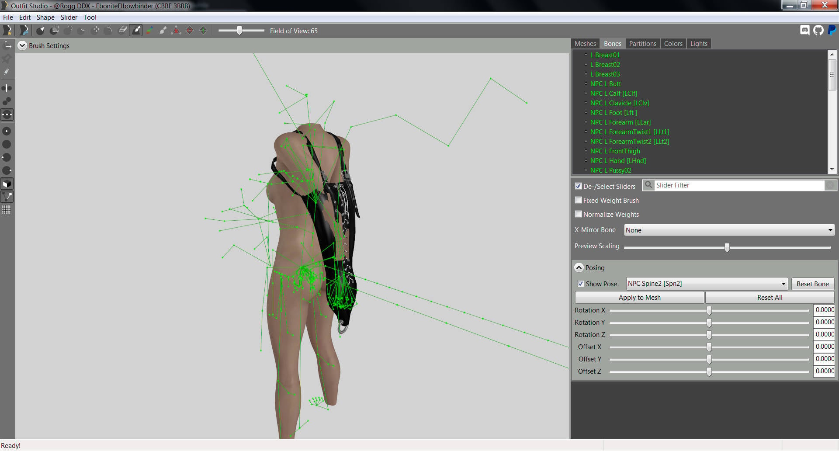Screen dimensions: 839x451
Task: Enable Normalize Weights checkbox
Action: pyautogui.click(x=578, y=214)
